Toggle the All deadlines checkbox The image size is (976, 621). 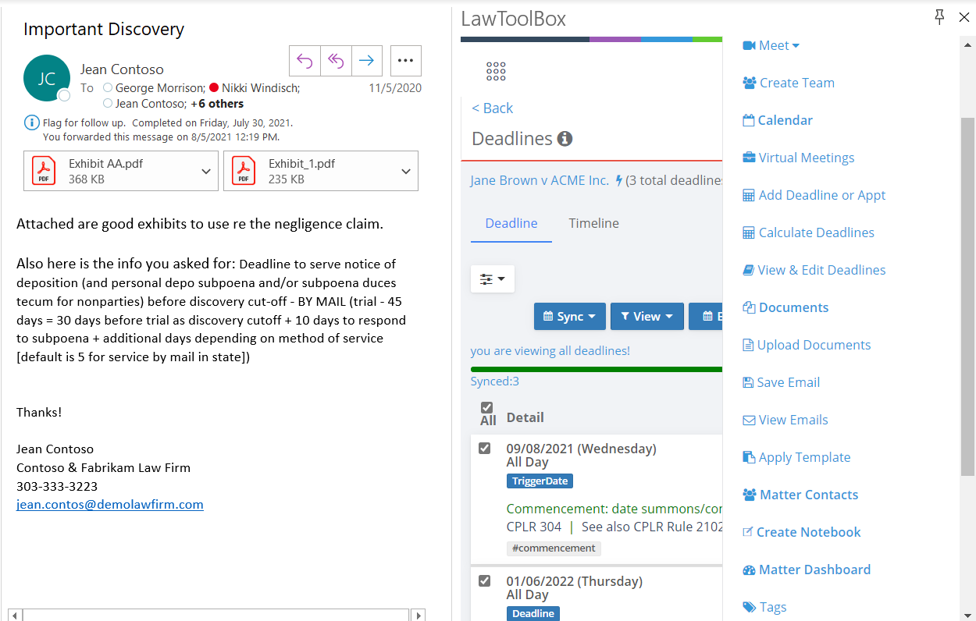(x=486, y=407)
